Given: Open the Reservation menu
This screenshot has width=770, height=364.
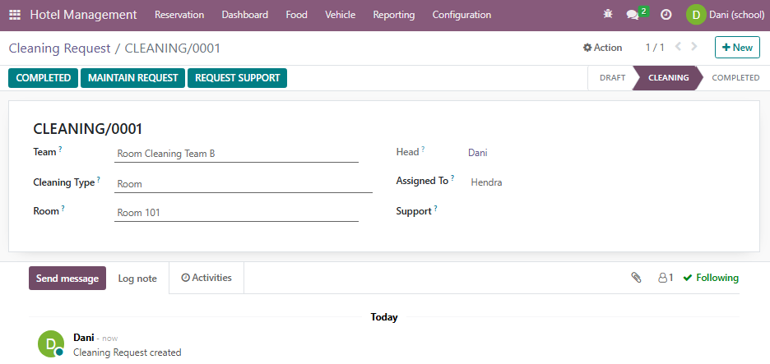Looking at the screenshot, I should coord(179,15).
